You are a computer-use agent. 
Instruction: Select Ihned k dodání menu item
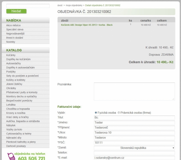pos(15,38)
